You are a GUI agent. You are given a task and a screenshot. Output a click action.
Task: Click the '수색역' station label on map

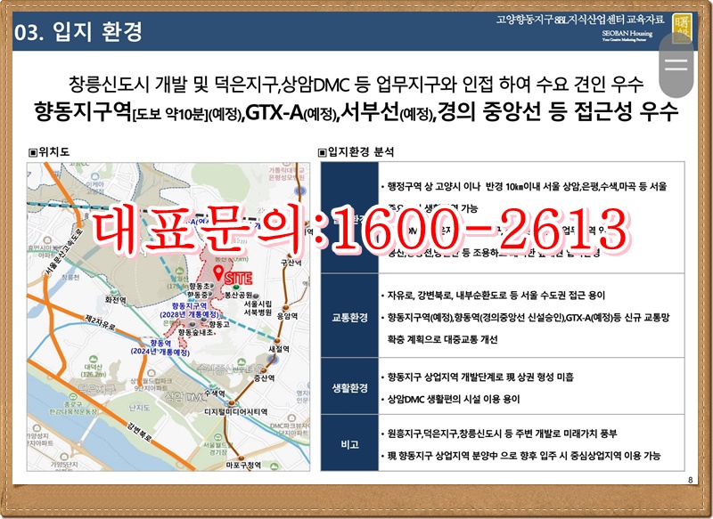pyautogui.click(x=215, y=393)
